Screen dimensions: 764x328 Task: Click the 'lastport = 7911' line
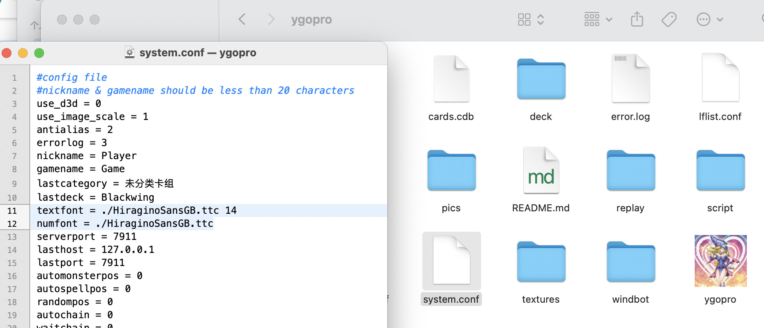tap(81, 263)
